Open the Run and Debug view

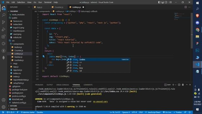click(3, 29)
